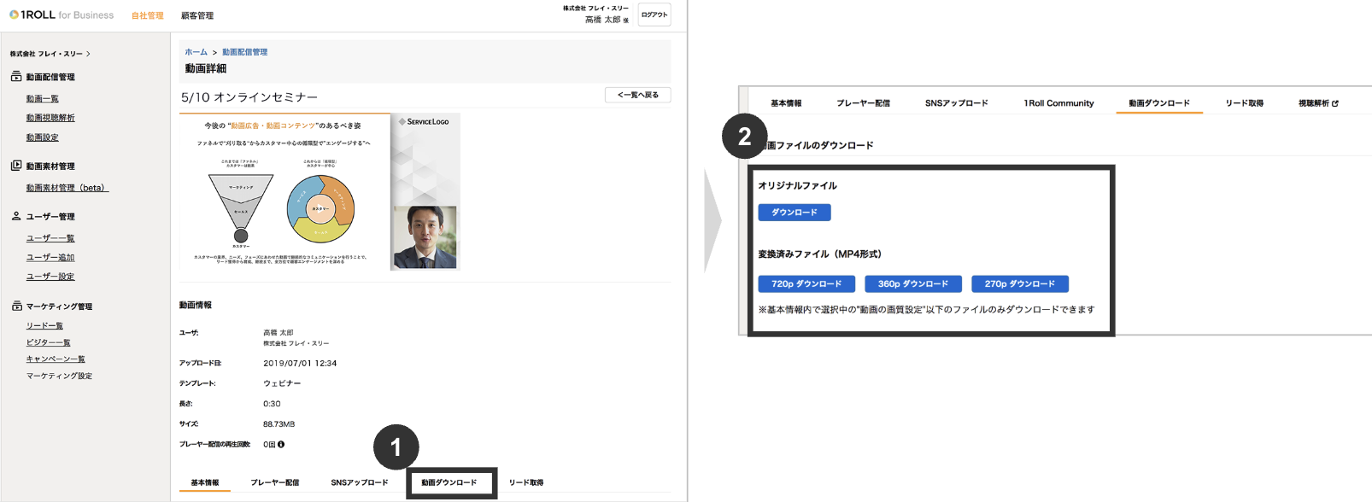
Task: Click the ログアウト button
Action: point(654,15)
